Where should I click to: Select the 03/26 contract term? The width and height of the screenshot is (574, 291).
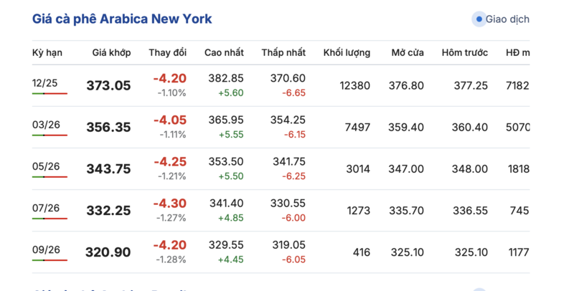(46, 125)
